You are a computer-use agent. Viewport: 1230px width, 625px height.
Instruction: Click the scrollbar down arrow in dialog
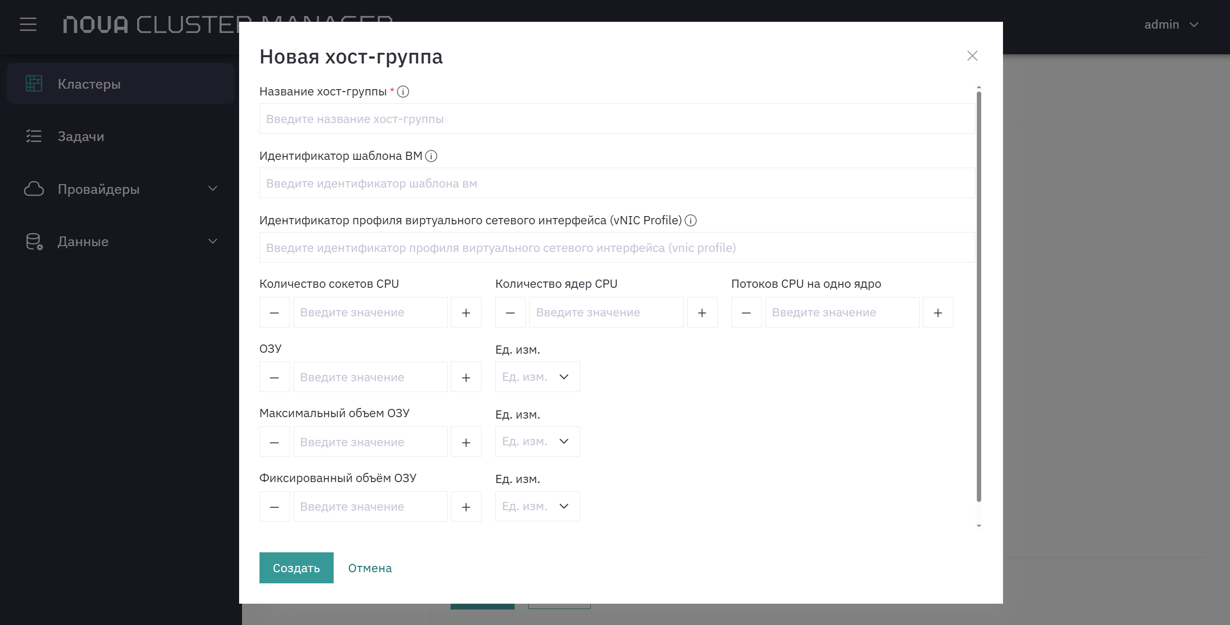[979, 526]
